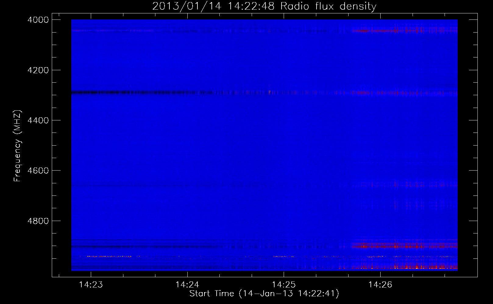Click the 14:24 time tick label

coord(187,285)
